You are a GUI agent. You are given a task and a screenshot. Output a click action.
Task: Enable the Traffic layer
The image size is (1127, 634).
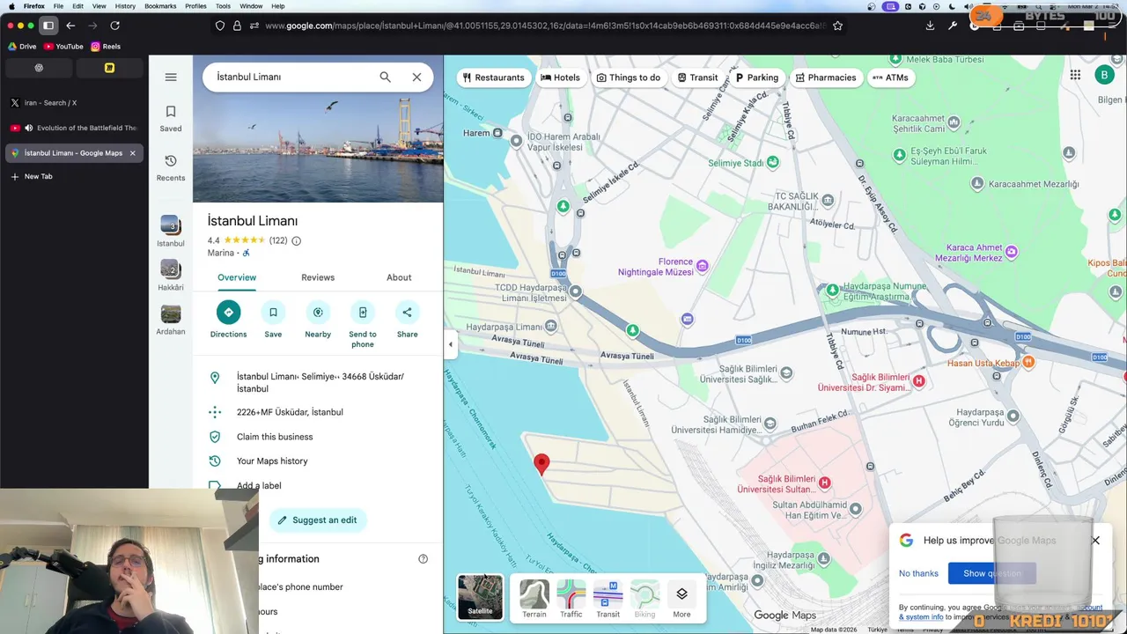pos(571,599)
